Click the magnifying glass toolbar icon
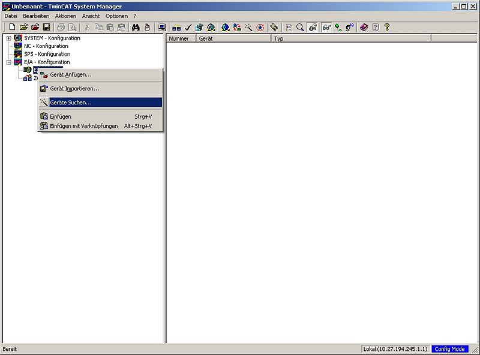The height and width of the screenshot is (355, 480). (x=301, y=27)
